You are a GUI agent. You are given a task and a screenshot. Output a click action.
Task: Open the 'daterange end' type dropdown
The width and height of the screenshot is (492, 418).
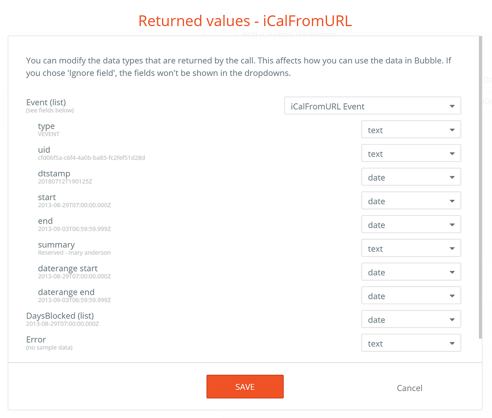pyautogui.click(x=411, y=296)
